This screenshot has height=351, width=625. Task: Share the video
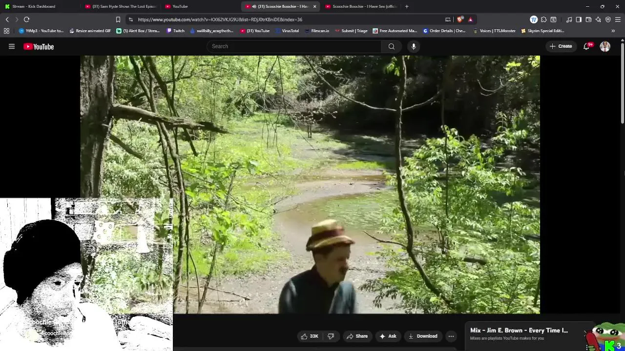click(357, 336)
